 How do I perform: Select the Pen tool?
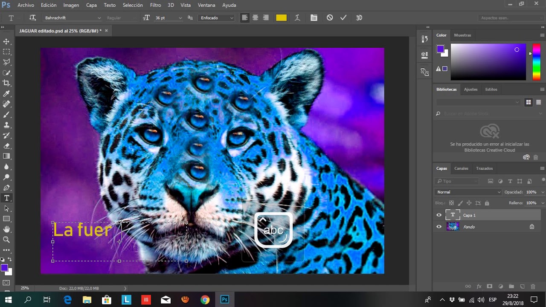(6, 188)
